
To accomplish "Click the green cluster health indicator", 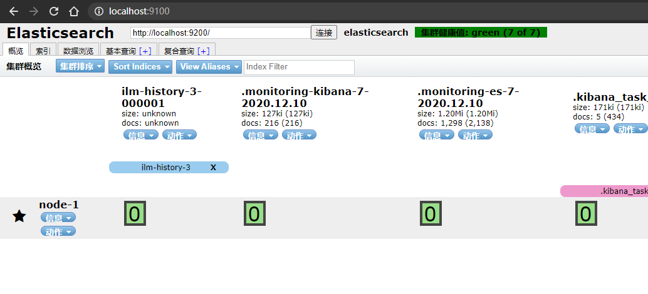I will 481,33.
